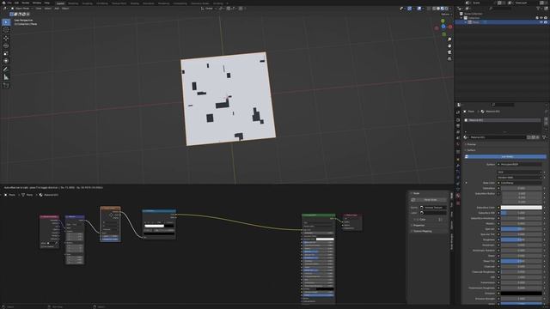Click the Reset Node button in sidebar
The image size is (550, 309).
click(431, 200)
